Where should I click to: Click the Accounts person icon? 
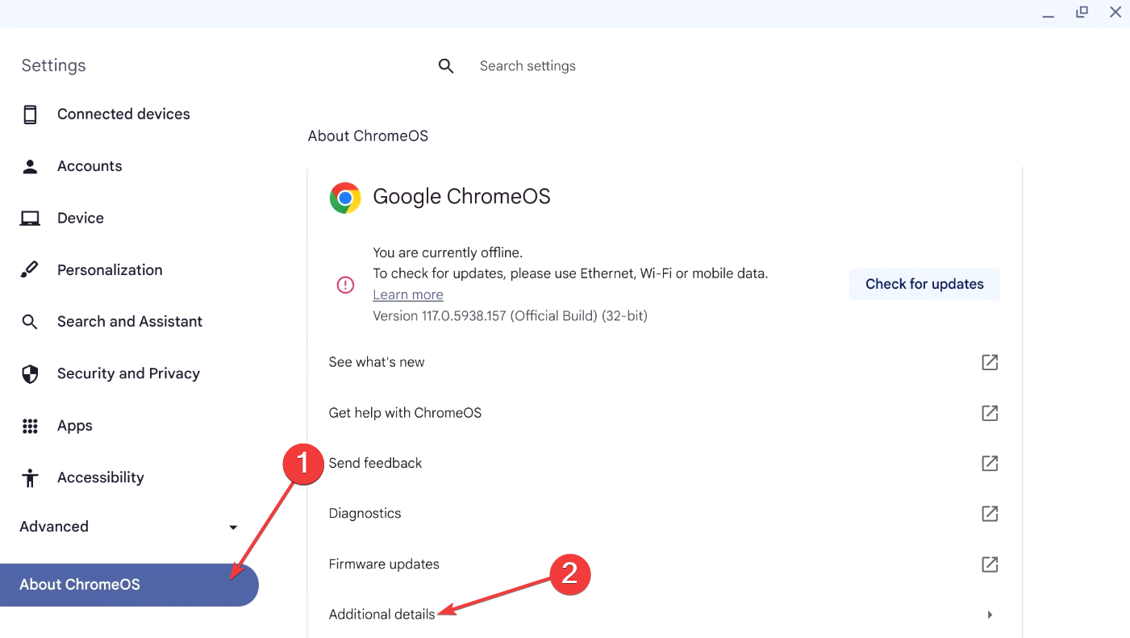click(30, 166)
